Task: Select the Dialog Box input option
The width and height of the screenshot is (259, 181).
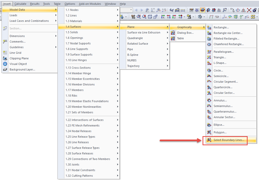Action: coord(187,32)
